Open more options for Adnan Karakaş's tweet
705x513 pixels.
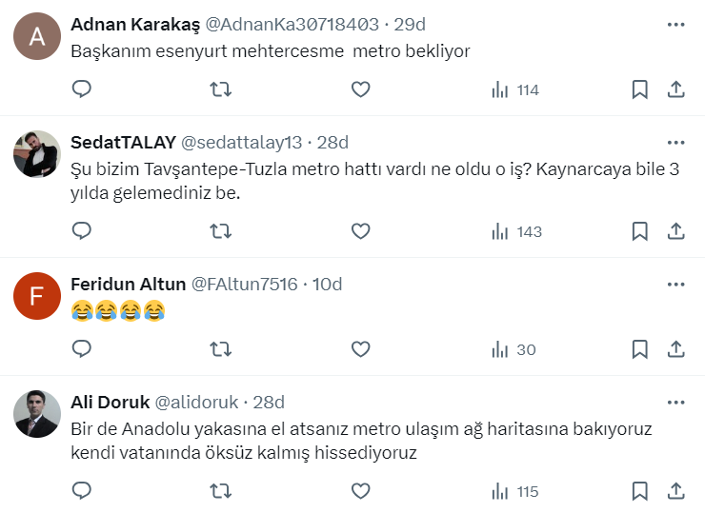pos(675,24)
